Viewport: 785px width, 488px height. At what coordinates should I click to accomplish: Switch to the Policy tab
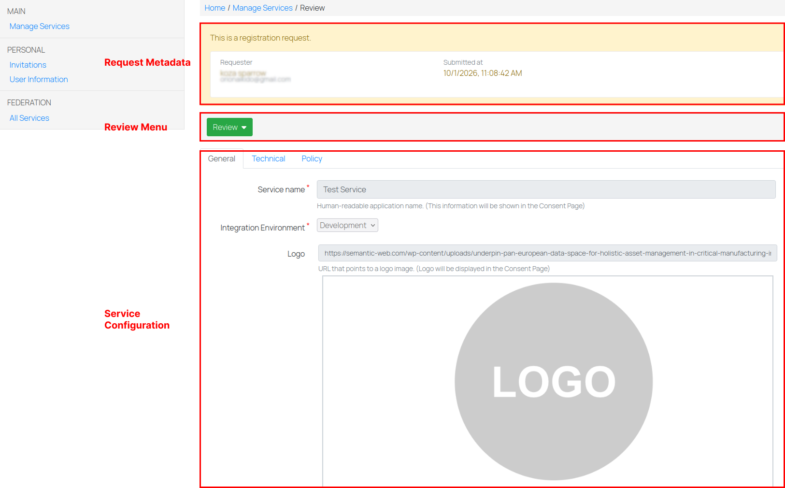pos(312,158)
